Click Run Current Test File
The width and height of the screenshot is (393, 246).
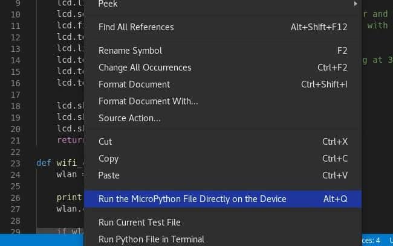point(139,222)
